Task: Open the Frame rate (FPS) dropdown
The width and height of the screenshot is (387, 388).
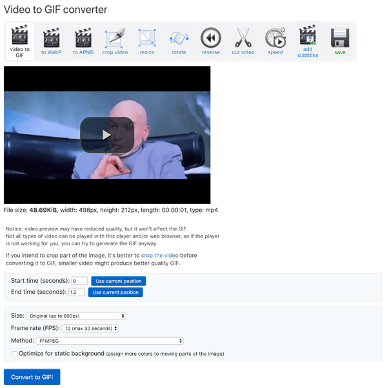Action: coord(90,329)
